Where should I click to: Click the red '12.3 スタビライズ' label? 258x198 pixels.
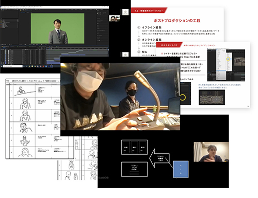169,45
